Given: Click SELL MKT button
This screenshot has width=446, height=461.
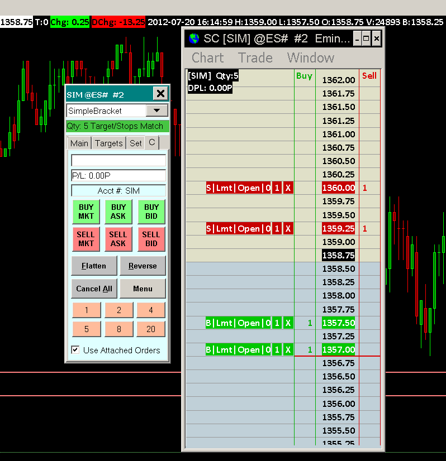Looking at the screenshot, I should coord(86,239).
